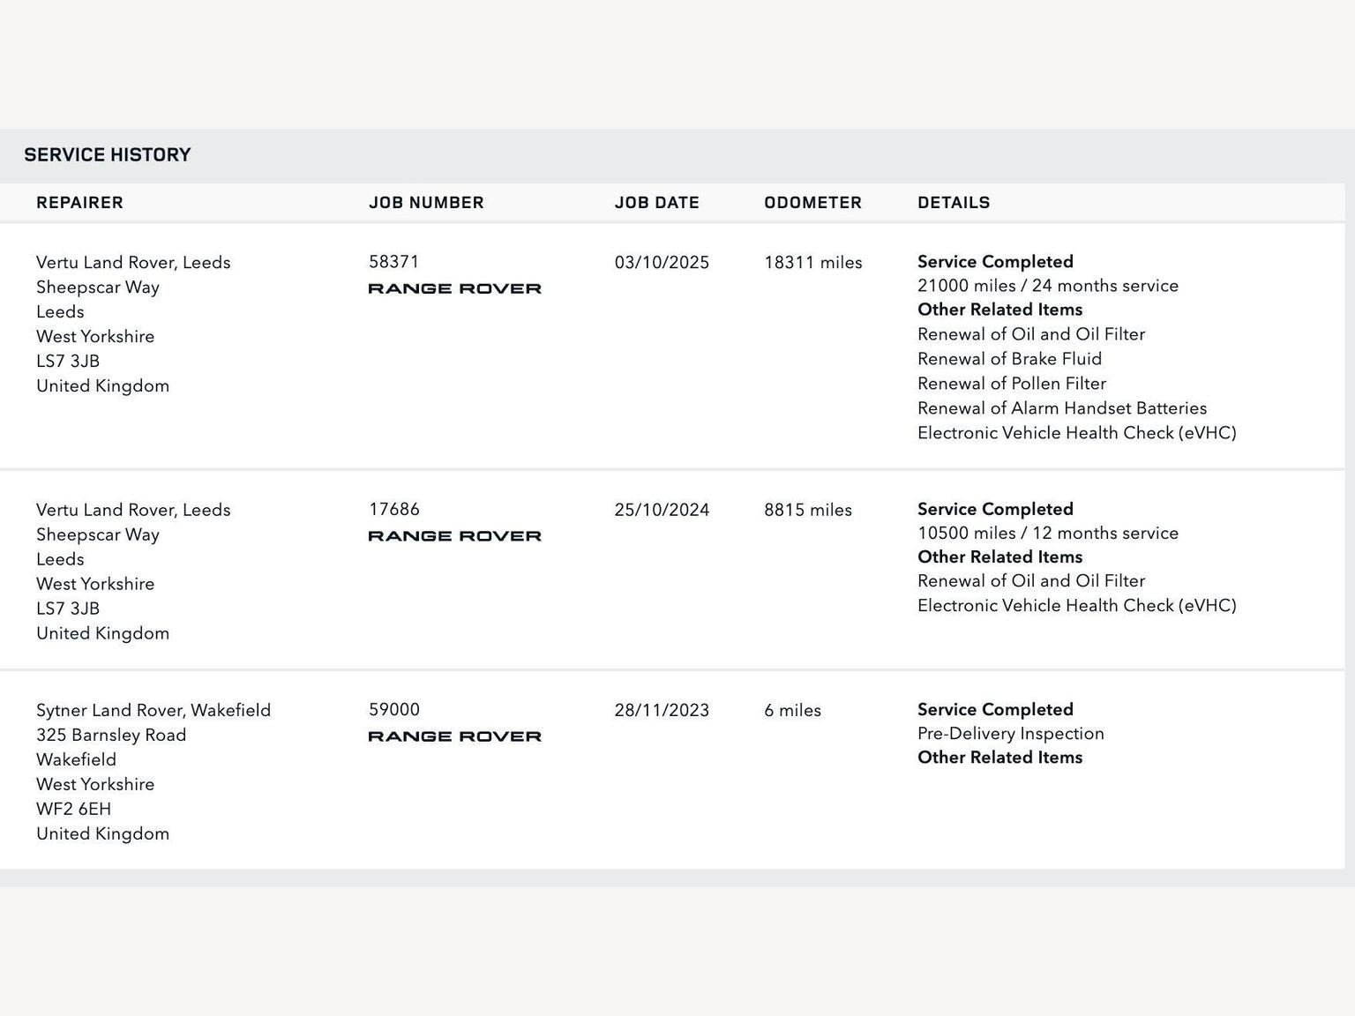Click job date 03/10/2025
1355x1016 pixels.
(662, 263)
